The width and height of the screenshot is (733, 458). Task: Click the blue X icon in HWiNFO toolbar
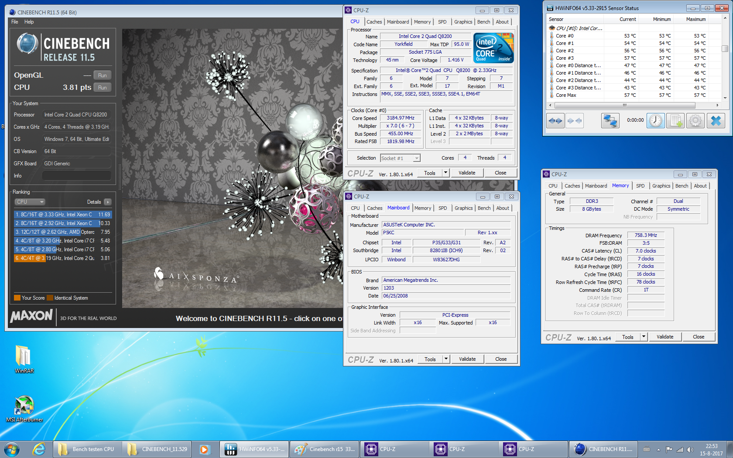(x=716, y=121)
